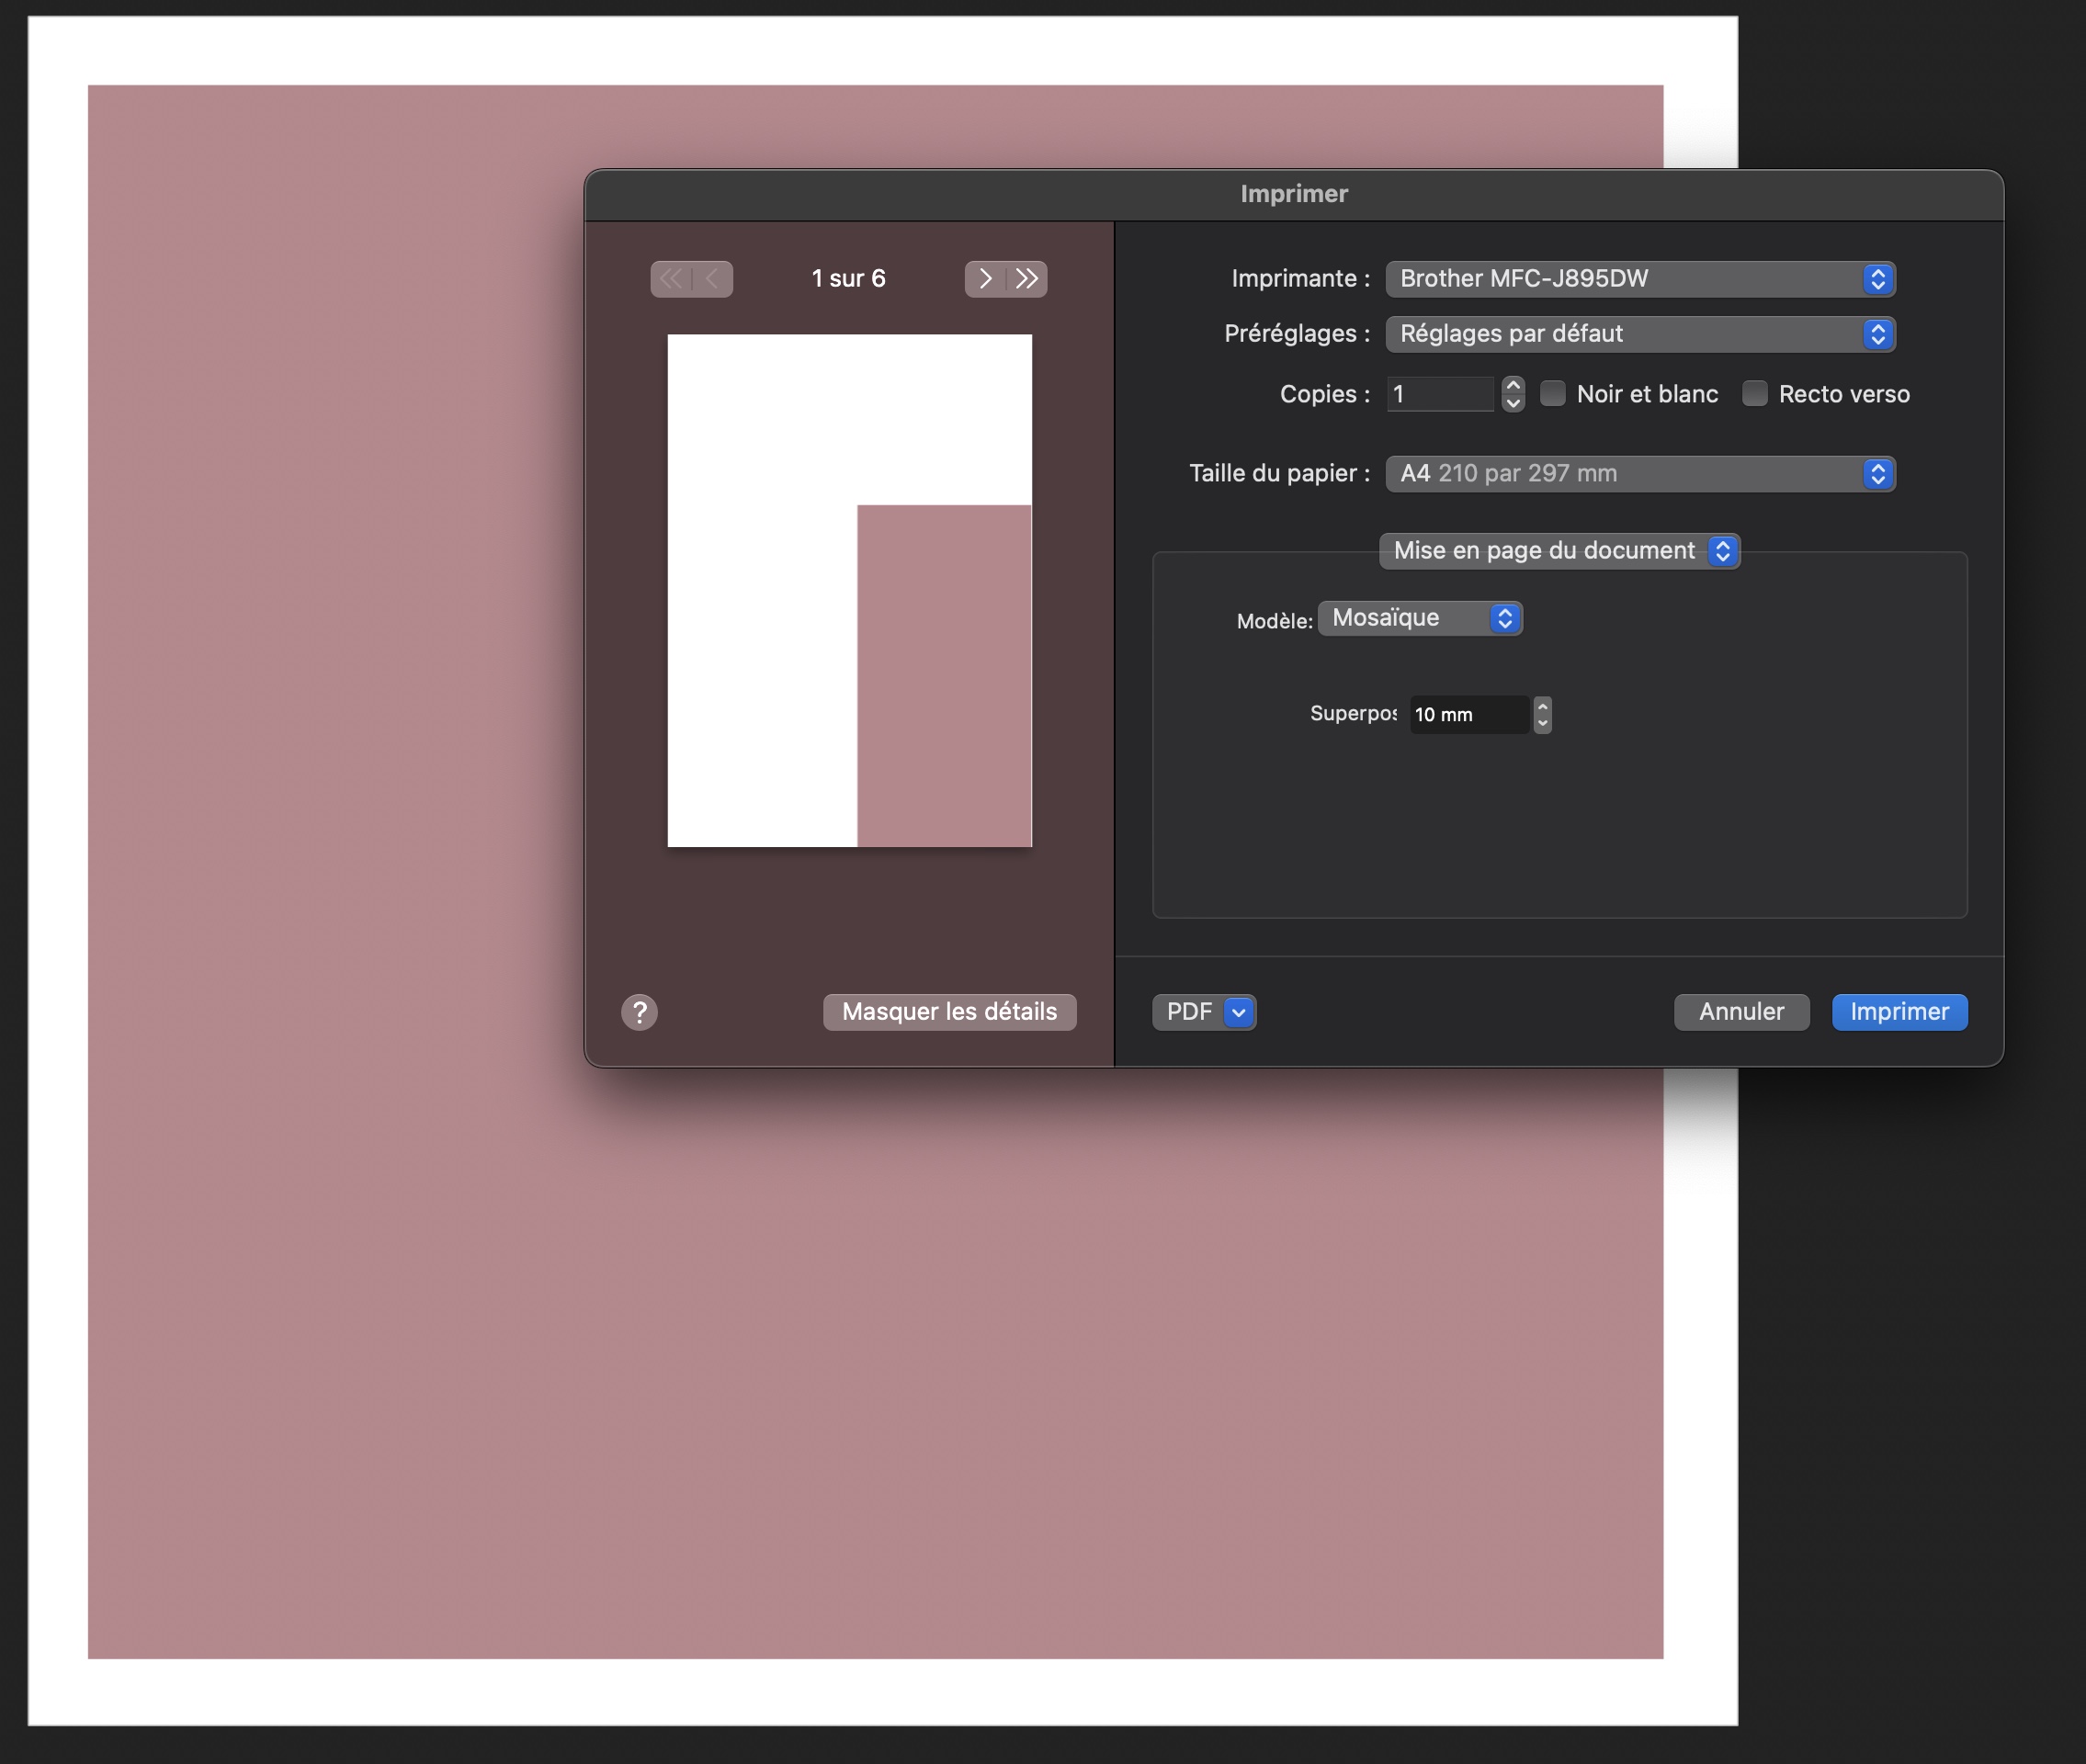Enable Noir et blanc checkbox
This screenshot has width=2086, height=1764.
(1553, 394)
